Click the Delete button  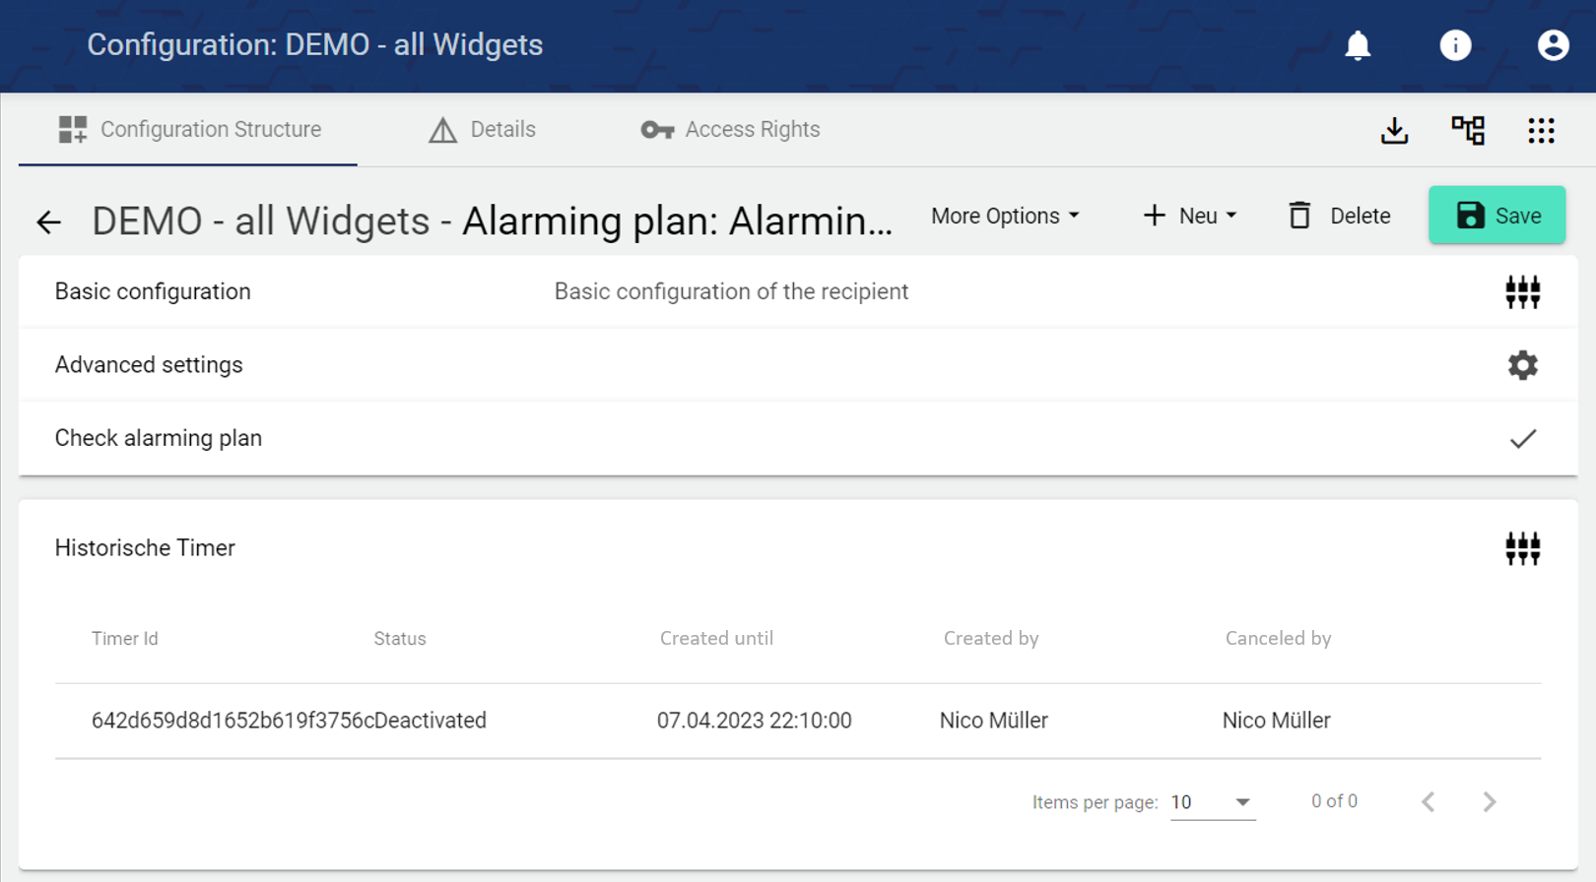(1339, 216)
